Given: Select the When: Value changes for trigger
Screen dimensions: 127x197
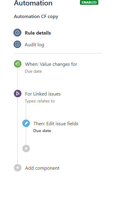Looking at the screenshot, I should click(x=51, y=64).
